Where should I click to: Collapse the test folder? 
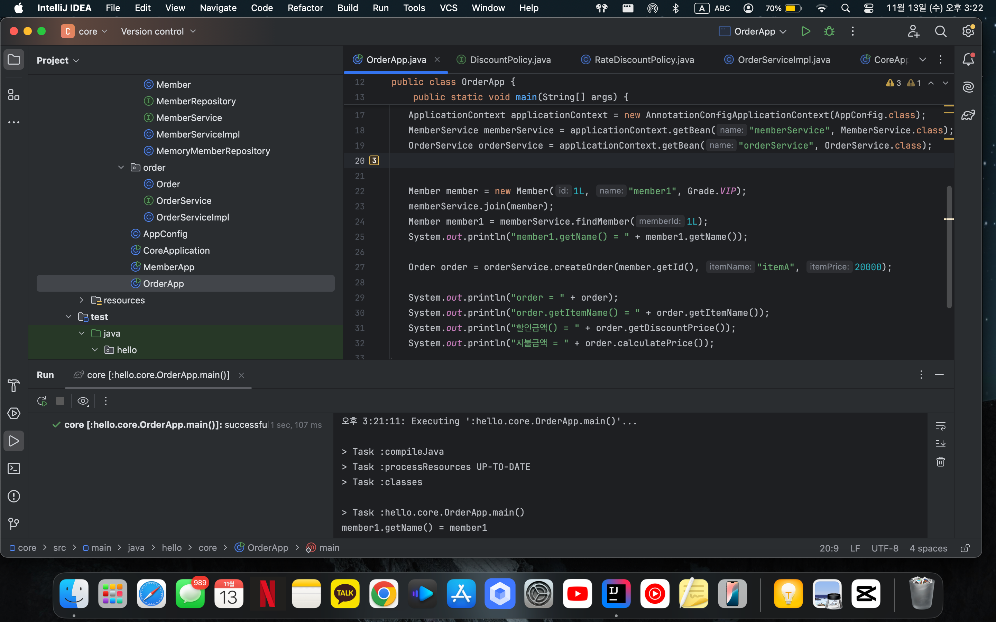[68, 317]
